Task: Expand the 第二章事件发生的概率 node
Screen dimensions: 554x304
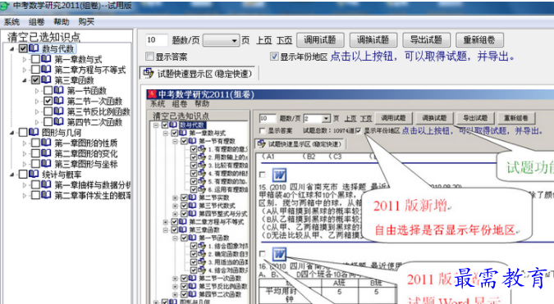Action: 25,195
